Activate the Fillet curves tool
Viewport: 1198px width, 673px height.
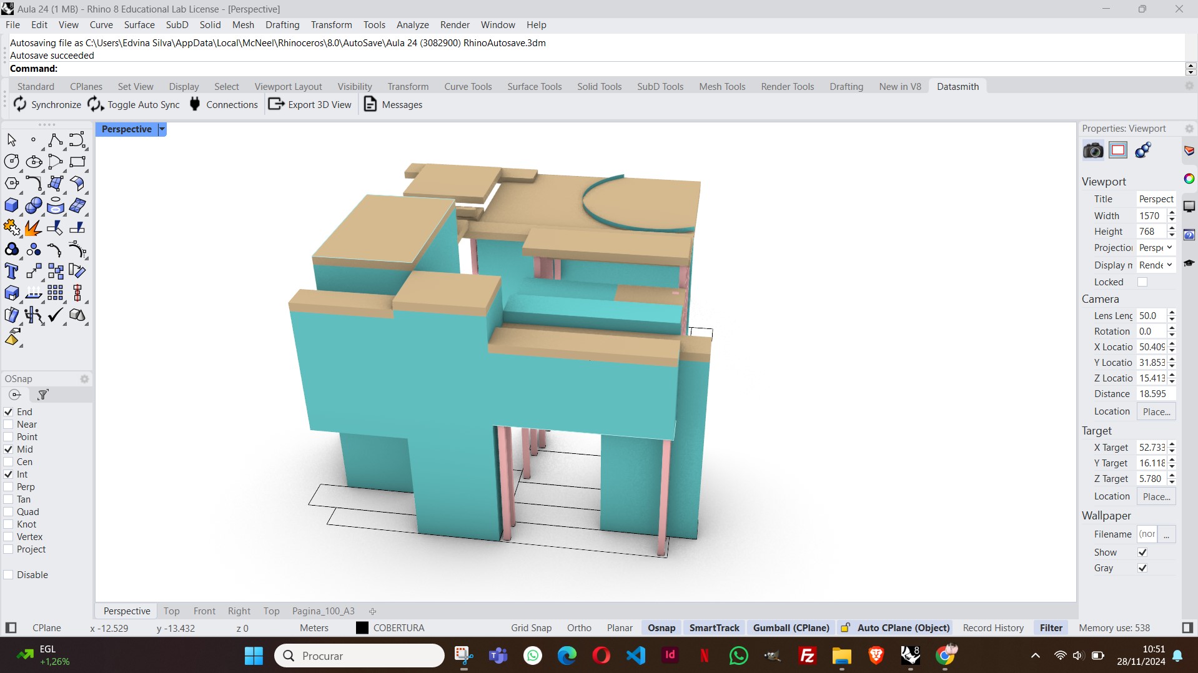pyautogui.click(x=34, y=184)
